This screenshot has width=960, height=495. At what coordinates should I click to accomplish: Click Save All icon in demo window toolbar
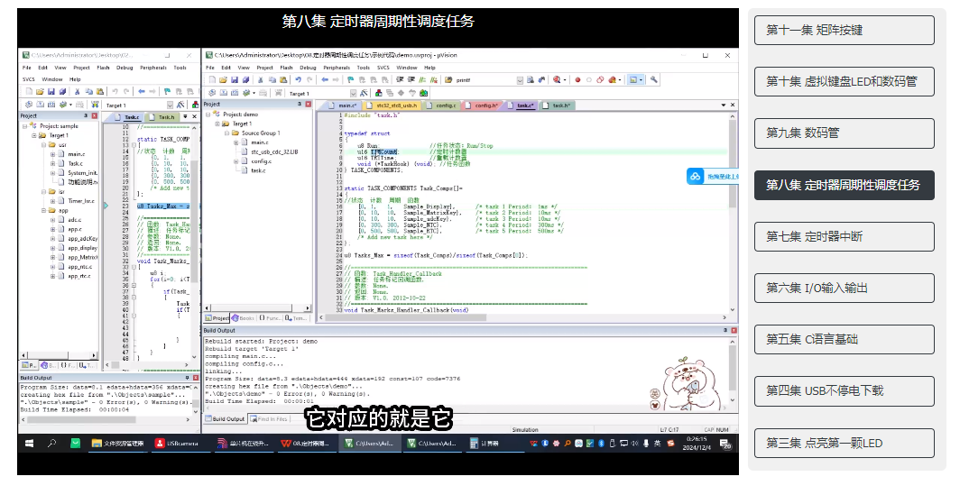pyautogui.click(x=245, y=79)
